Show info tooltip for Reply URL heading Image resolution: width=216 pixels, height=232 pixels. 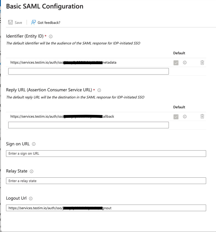[x=100, y=90]
